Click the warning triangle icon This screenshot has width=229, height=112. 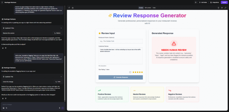[x=174, y=43]
